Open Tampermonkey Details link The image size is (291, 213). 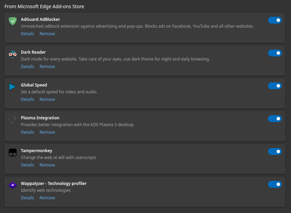click(27, 165)
